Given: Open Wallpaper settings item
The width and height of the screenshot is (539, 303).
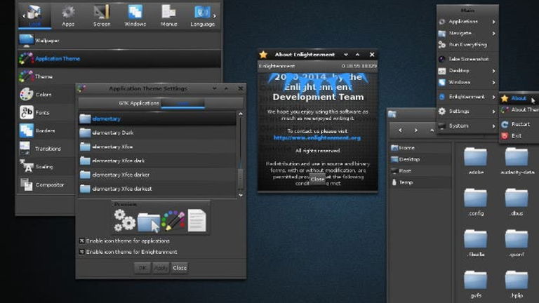Looking at the screenshot, I should pyautogui.click(x=119, y=41).
